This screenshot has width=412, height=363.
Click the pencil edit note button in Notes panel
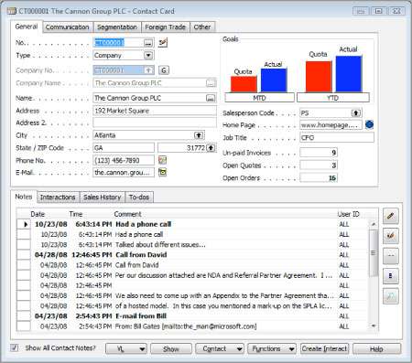tap(391, 216)
